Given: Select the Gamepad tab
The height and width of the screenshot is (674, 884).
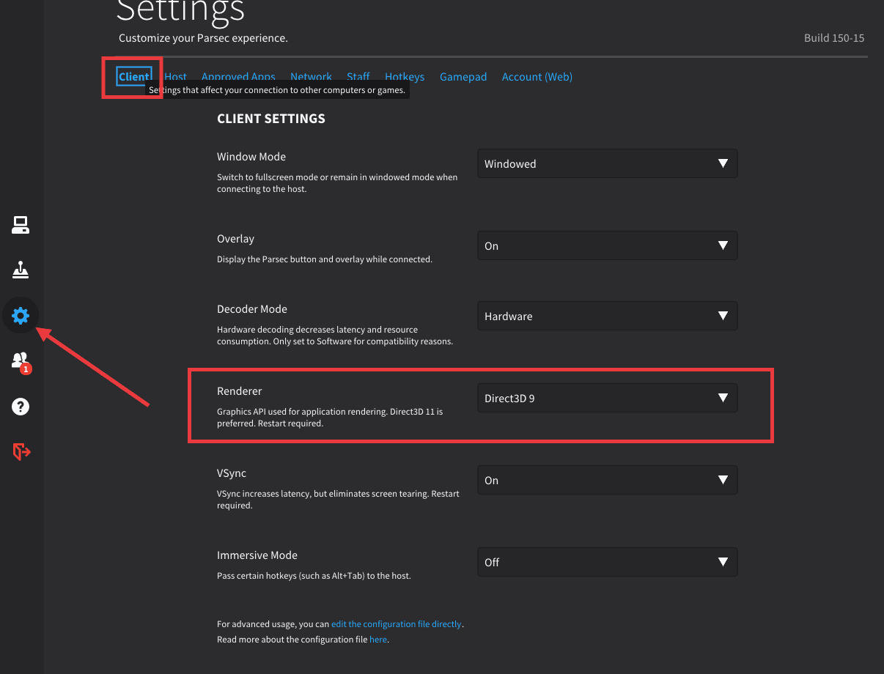Looking at the screenshot, I should (x=463, y=77).
